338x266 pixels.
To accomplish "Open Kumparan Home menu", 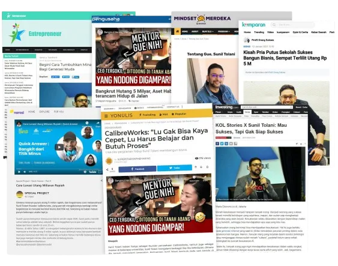I will click(x=247, y=32).
